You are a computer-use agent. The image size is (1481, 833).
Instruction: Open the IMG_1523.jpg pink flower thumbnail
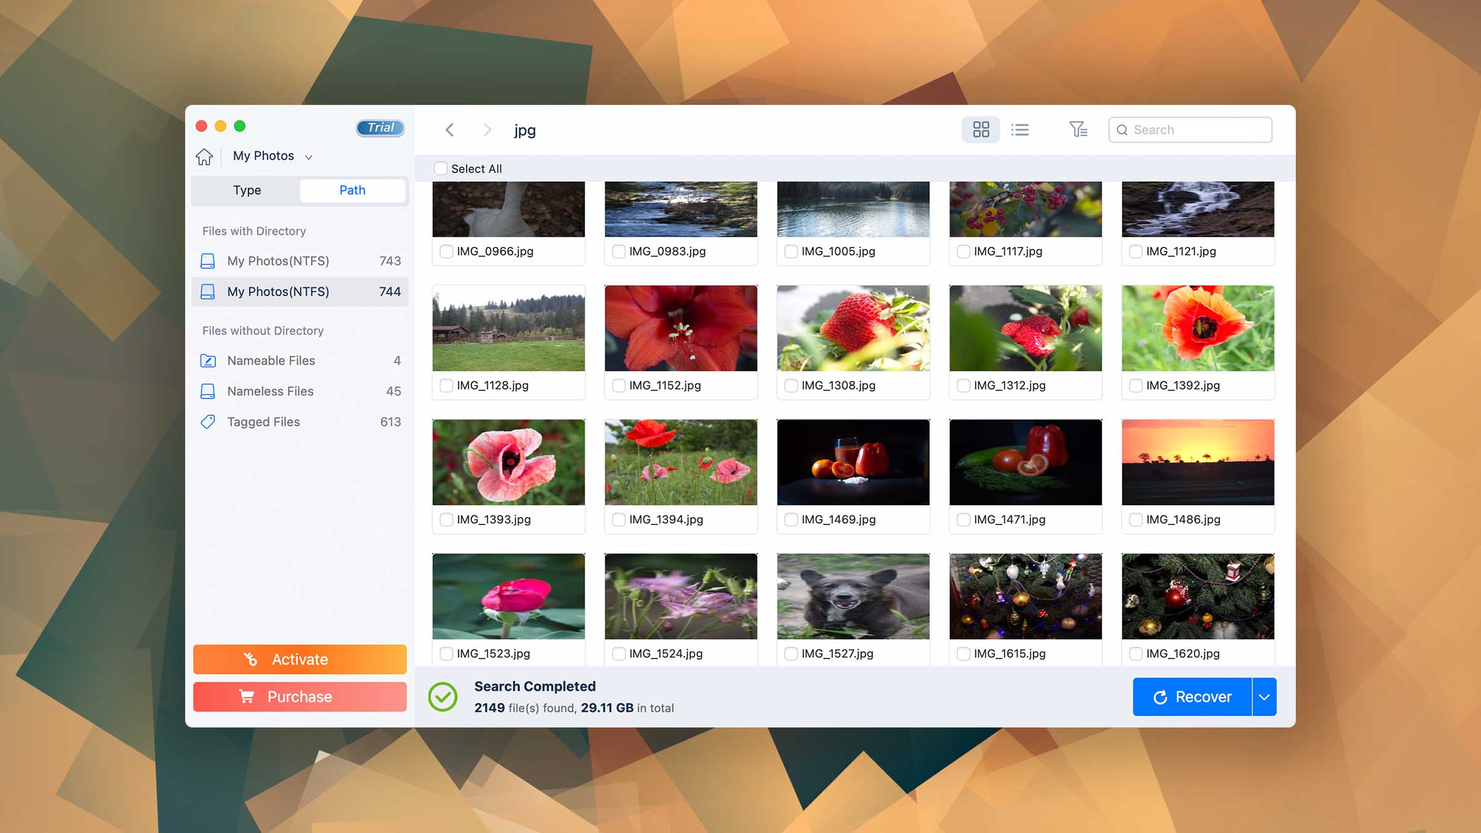508,596
